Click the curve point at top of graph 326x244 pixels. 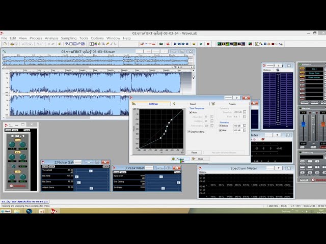pyautogui.click(x=172, y=120)
